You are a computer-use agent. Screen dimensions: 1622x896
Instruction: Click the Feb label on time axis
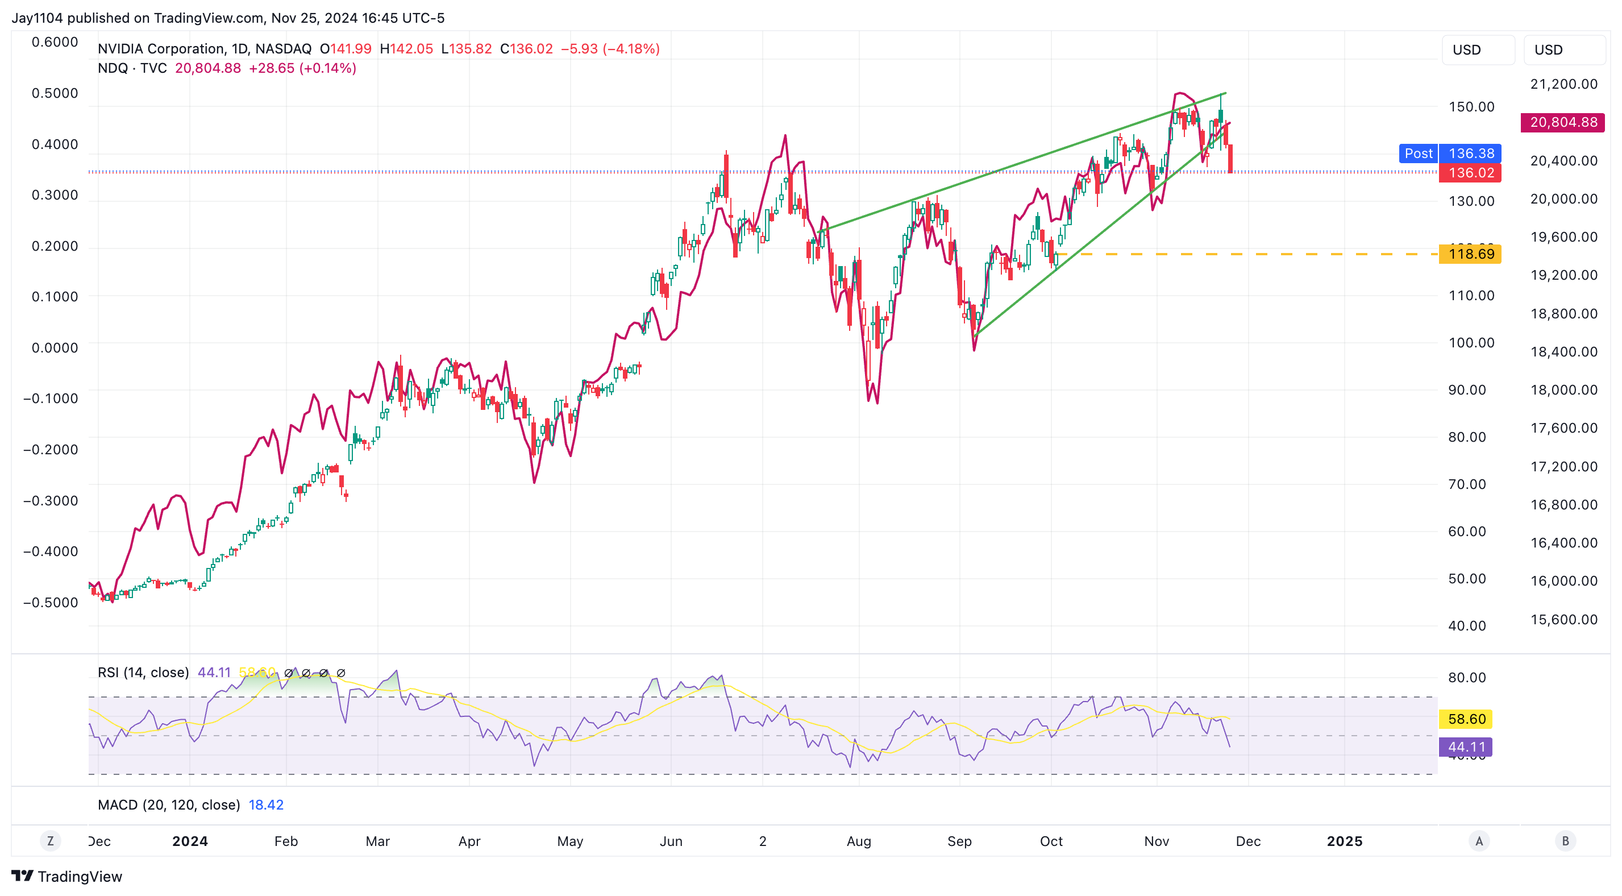[286, 841]
